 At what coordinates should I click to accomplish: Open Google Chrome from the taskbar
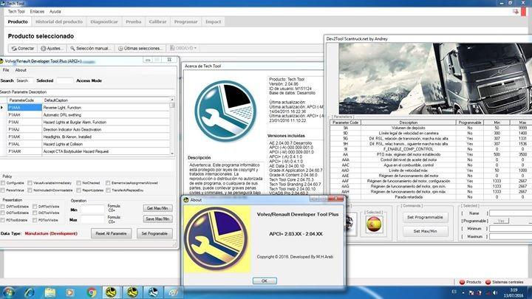click(x=90, y=292)
